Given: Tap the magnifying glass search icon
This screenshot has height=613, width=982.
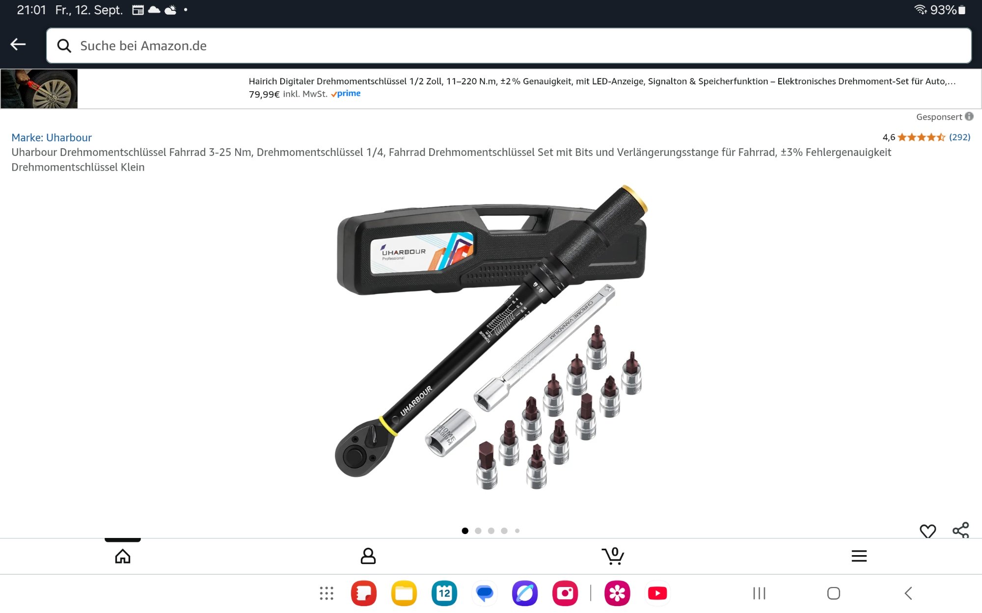Looking at the screenshot, I should [x=64, y=46].
